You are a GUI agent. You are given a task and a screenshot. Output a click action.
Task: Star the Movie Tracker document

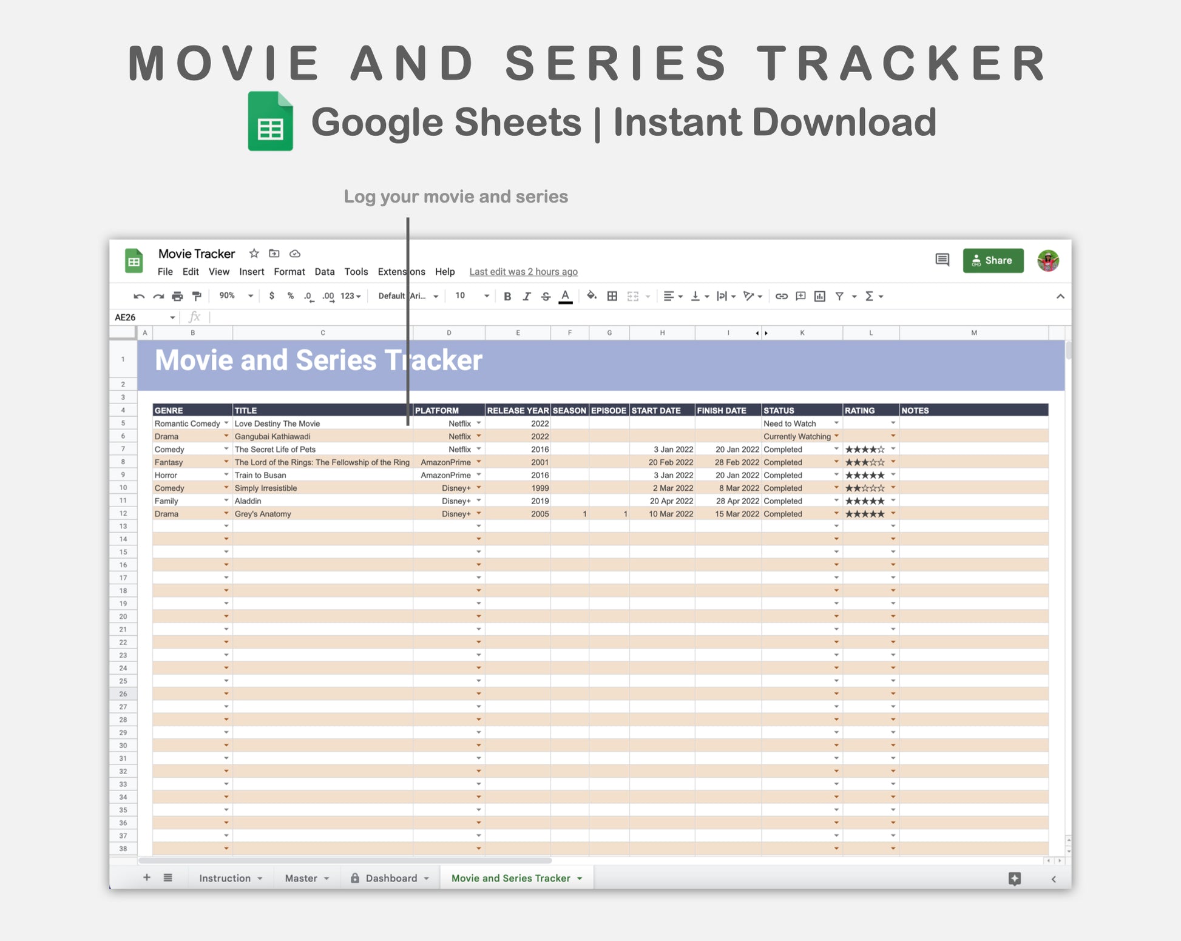tap(254, 254)
